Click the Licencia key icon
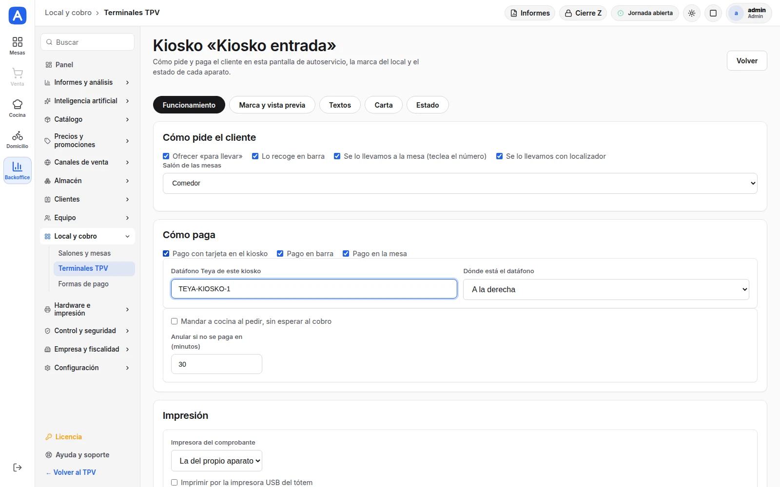 pos(48,437)
